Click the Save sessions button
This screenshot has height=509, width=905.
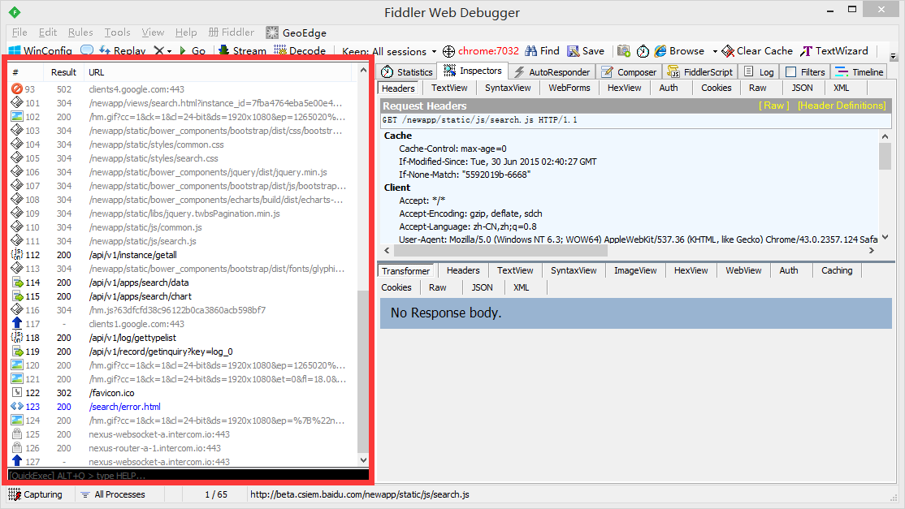click(585, 50)
